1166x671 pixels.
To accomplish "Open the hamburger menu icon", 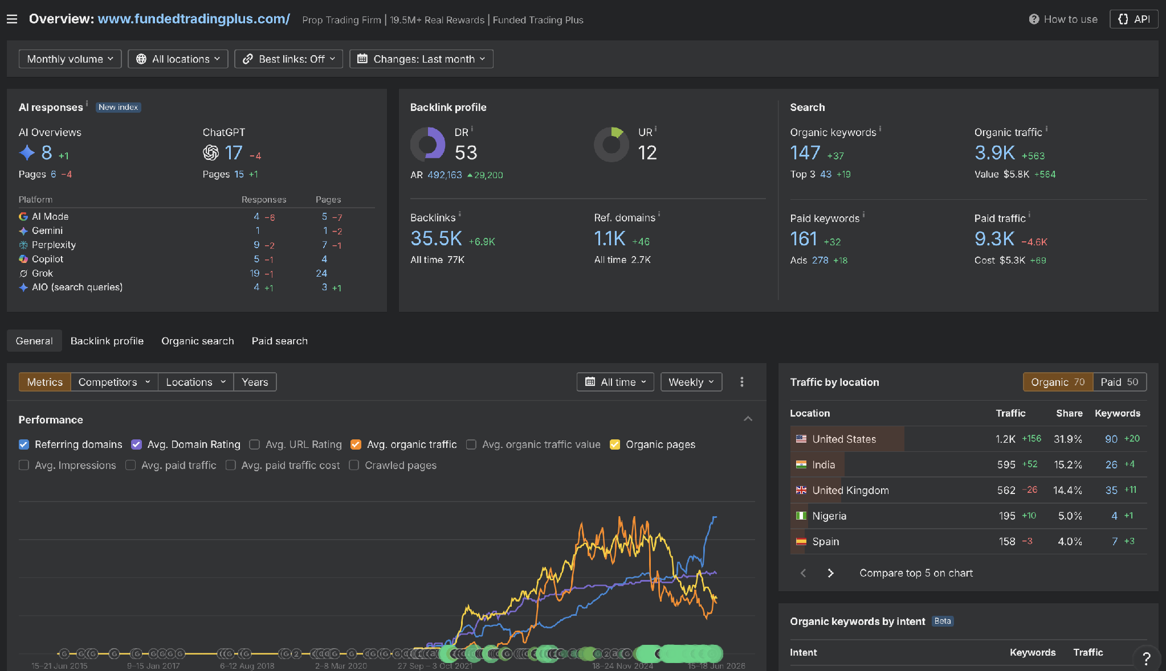I will [12, 19].
